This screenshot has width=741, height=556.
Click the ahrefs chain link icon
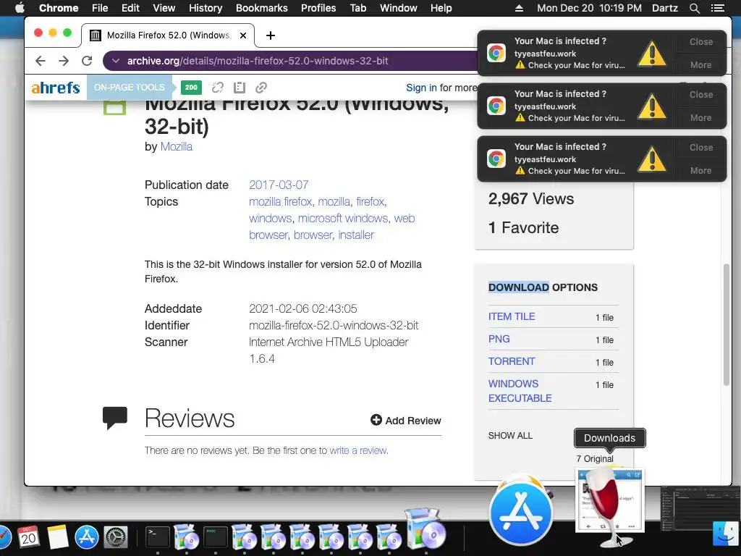(x=261, y=88)
